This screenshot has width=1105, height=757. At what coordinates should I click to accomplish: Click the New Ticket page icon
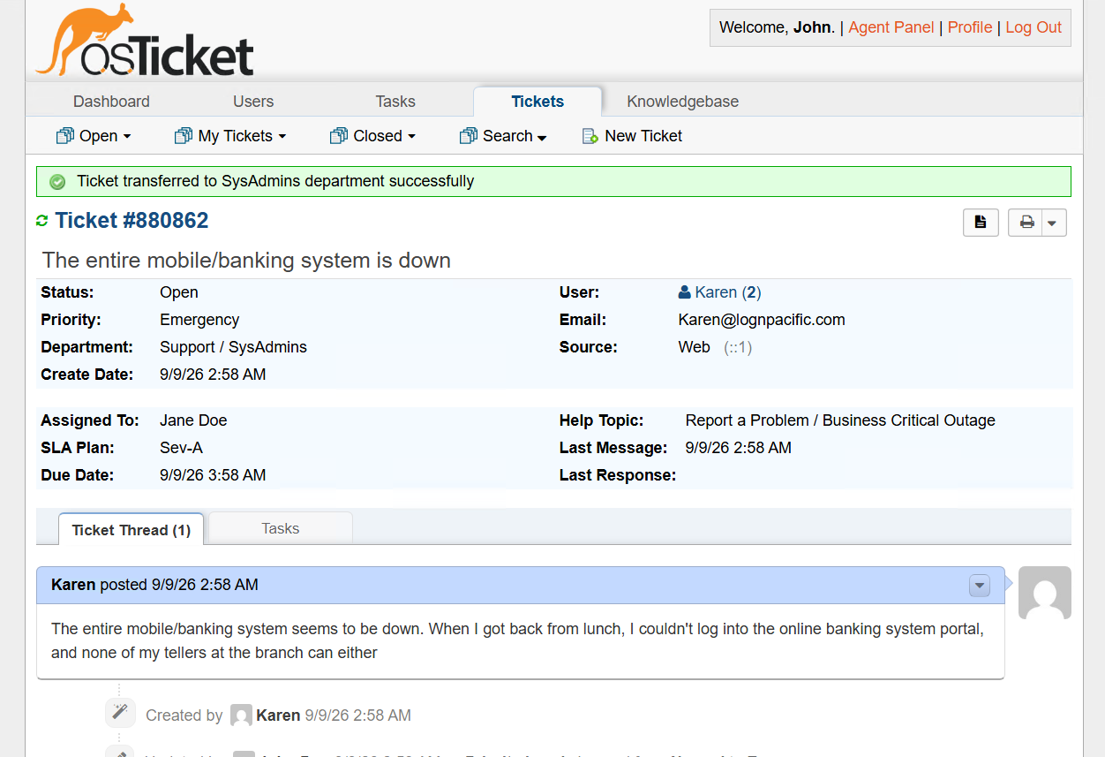590,136
